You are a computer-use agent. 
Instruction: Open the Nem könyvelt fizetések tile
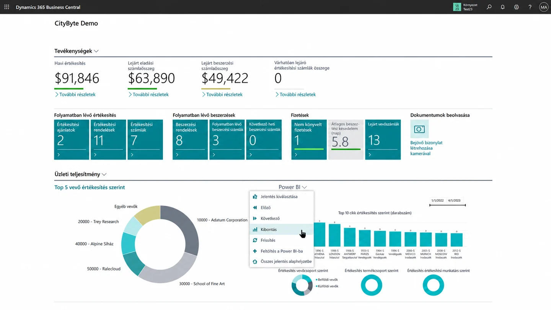(309, 140)
